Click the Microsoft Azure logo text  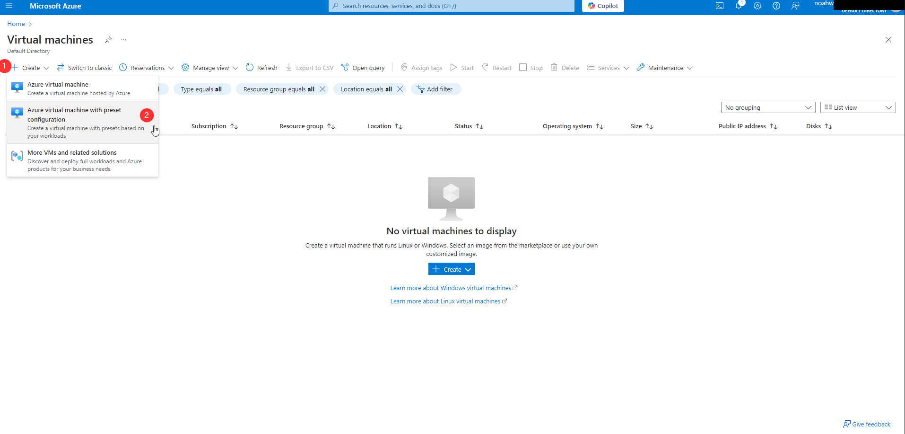[x=55, y=6]
